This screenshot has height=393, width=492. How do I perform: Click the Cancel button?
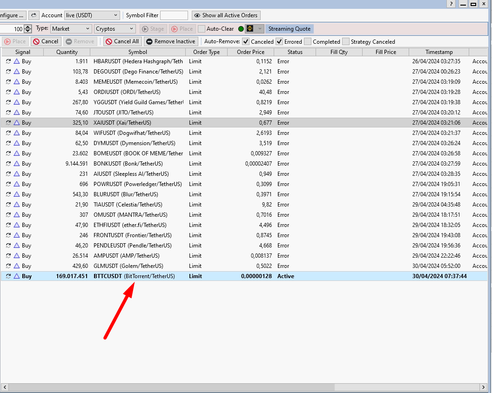(46, 41)
